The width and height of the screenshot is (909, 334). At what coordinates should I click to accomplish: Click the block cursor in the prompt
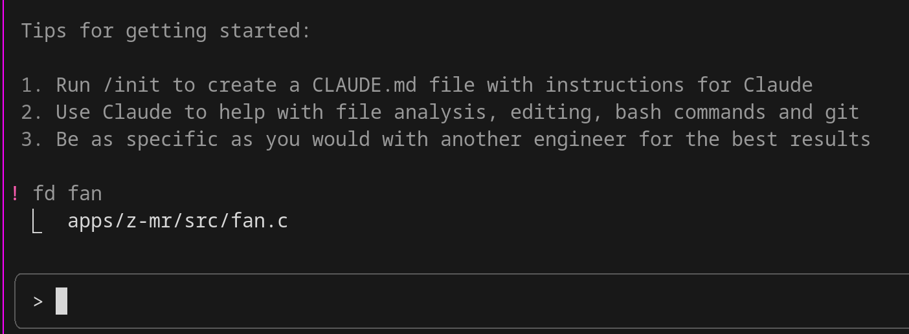click(x=62, y=301)
